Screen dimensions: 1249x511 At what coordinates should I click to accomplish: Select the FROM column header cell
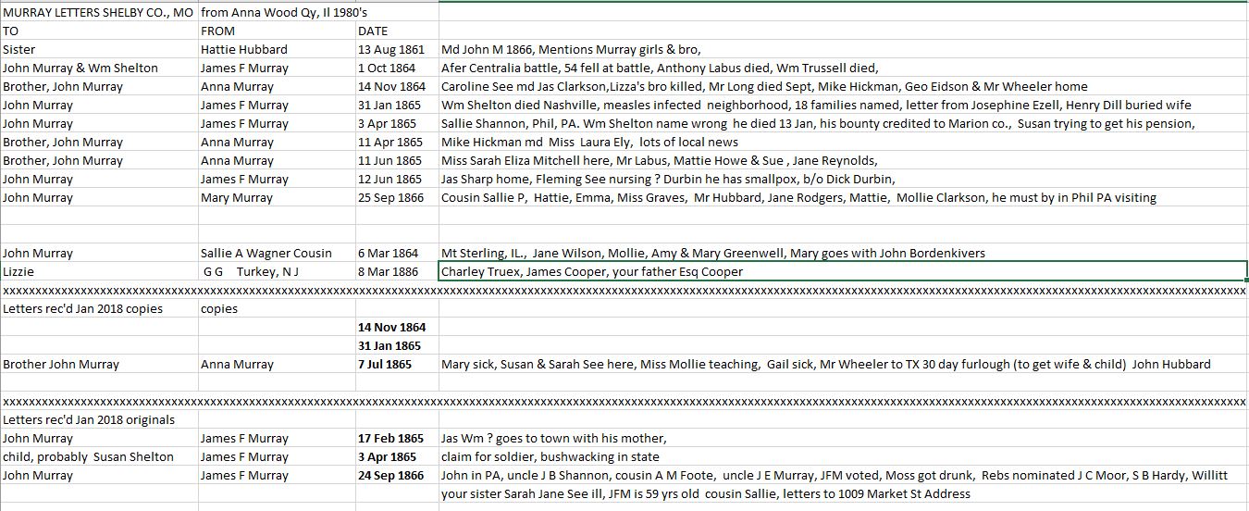(276, 31)
